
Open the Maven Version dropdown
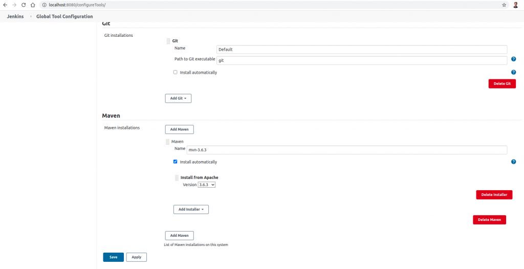207,185
